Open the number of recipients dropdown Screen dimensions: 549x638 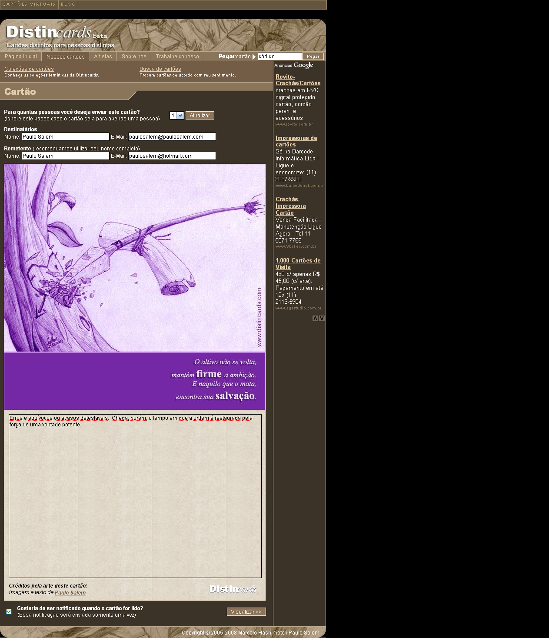click(x=176, y=116)
